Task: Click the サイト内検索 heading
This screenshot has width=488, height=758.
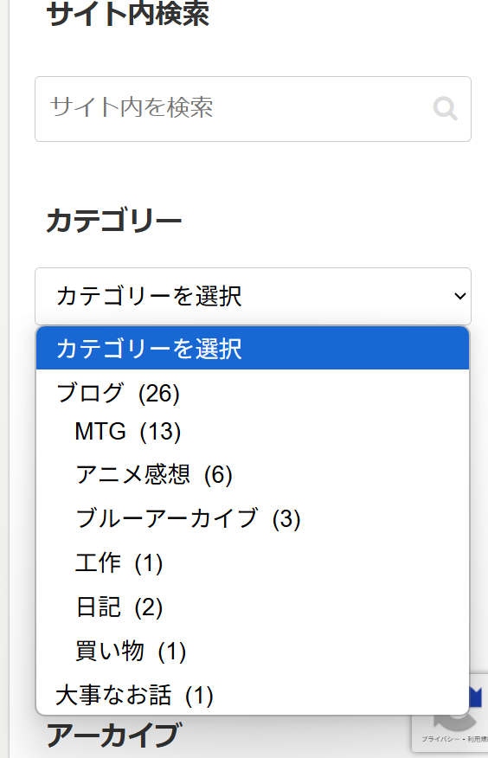Action: tap(127, 14)
